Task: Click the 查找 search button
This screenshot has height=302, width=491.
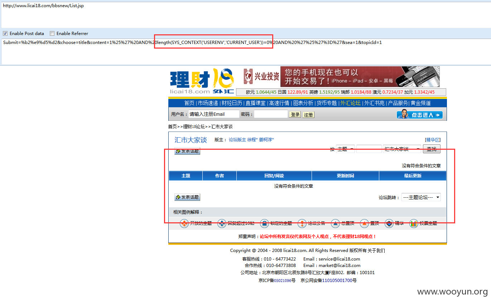Action: pyautogui.click(x=432, y=149)
